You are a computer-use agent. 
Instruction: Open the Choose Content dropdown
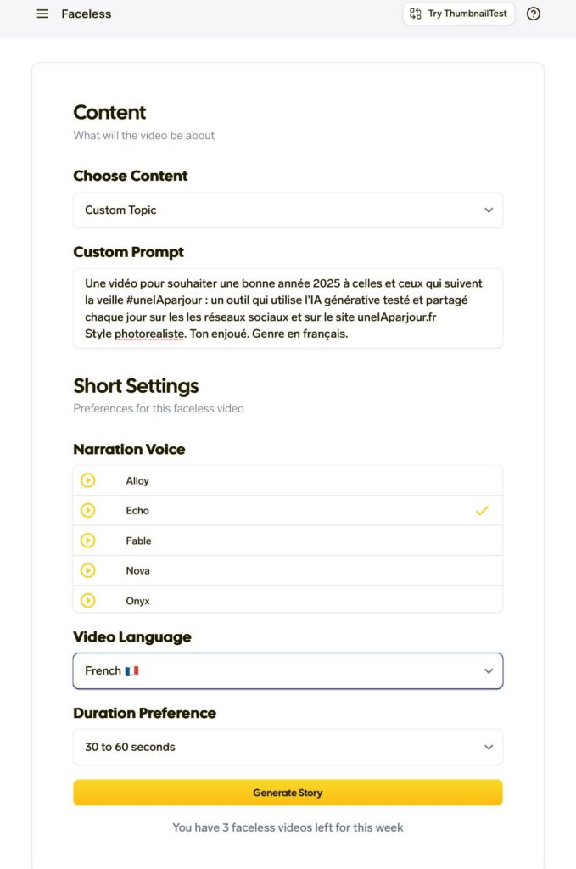[288, 210]
